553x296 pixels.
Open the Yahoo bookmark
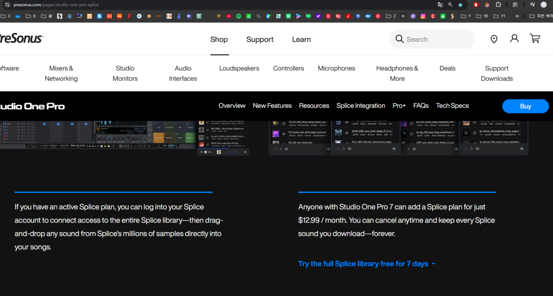318,16
